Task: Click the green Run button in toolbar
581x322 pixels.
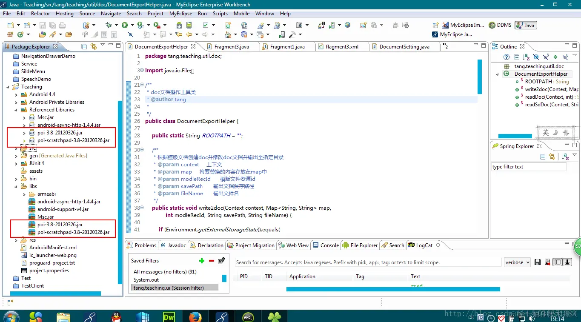Action: coord(125,25)
